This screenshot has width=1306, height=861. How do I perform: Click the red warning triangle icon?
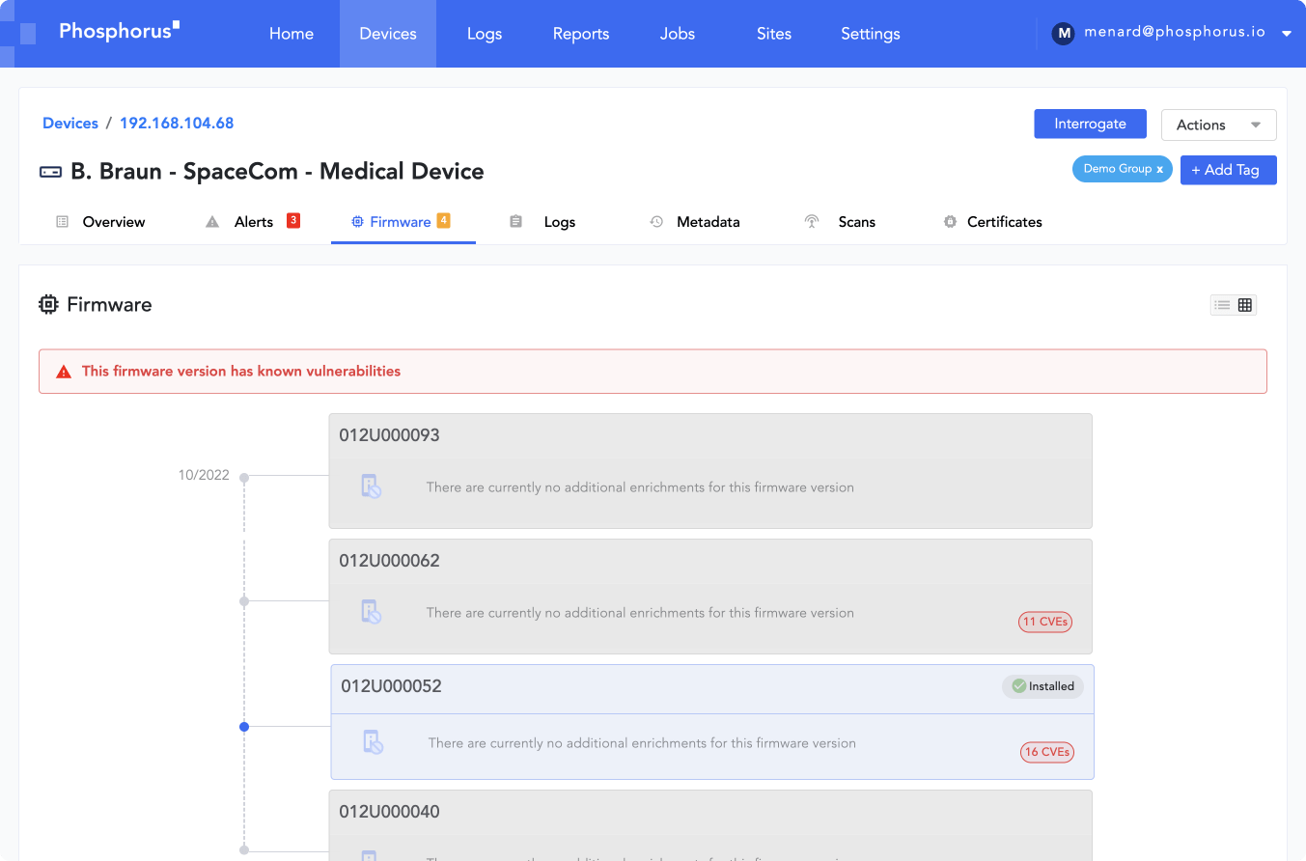pos(64,372)
